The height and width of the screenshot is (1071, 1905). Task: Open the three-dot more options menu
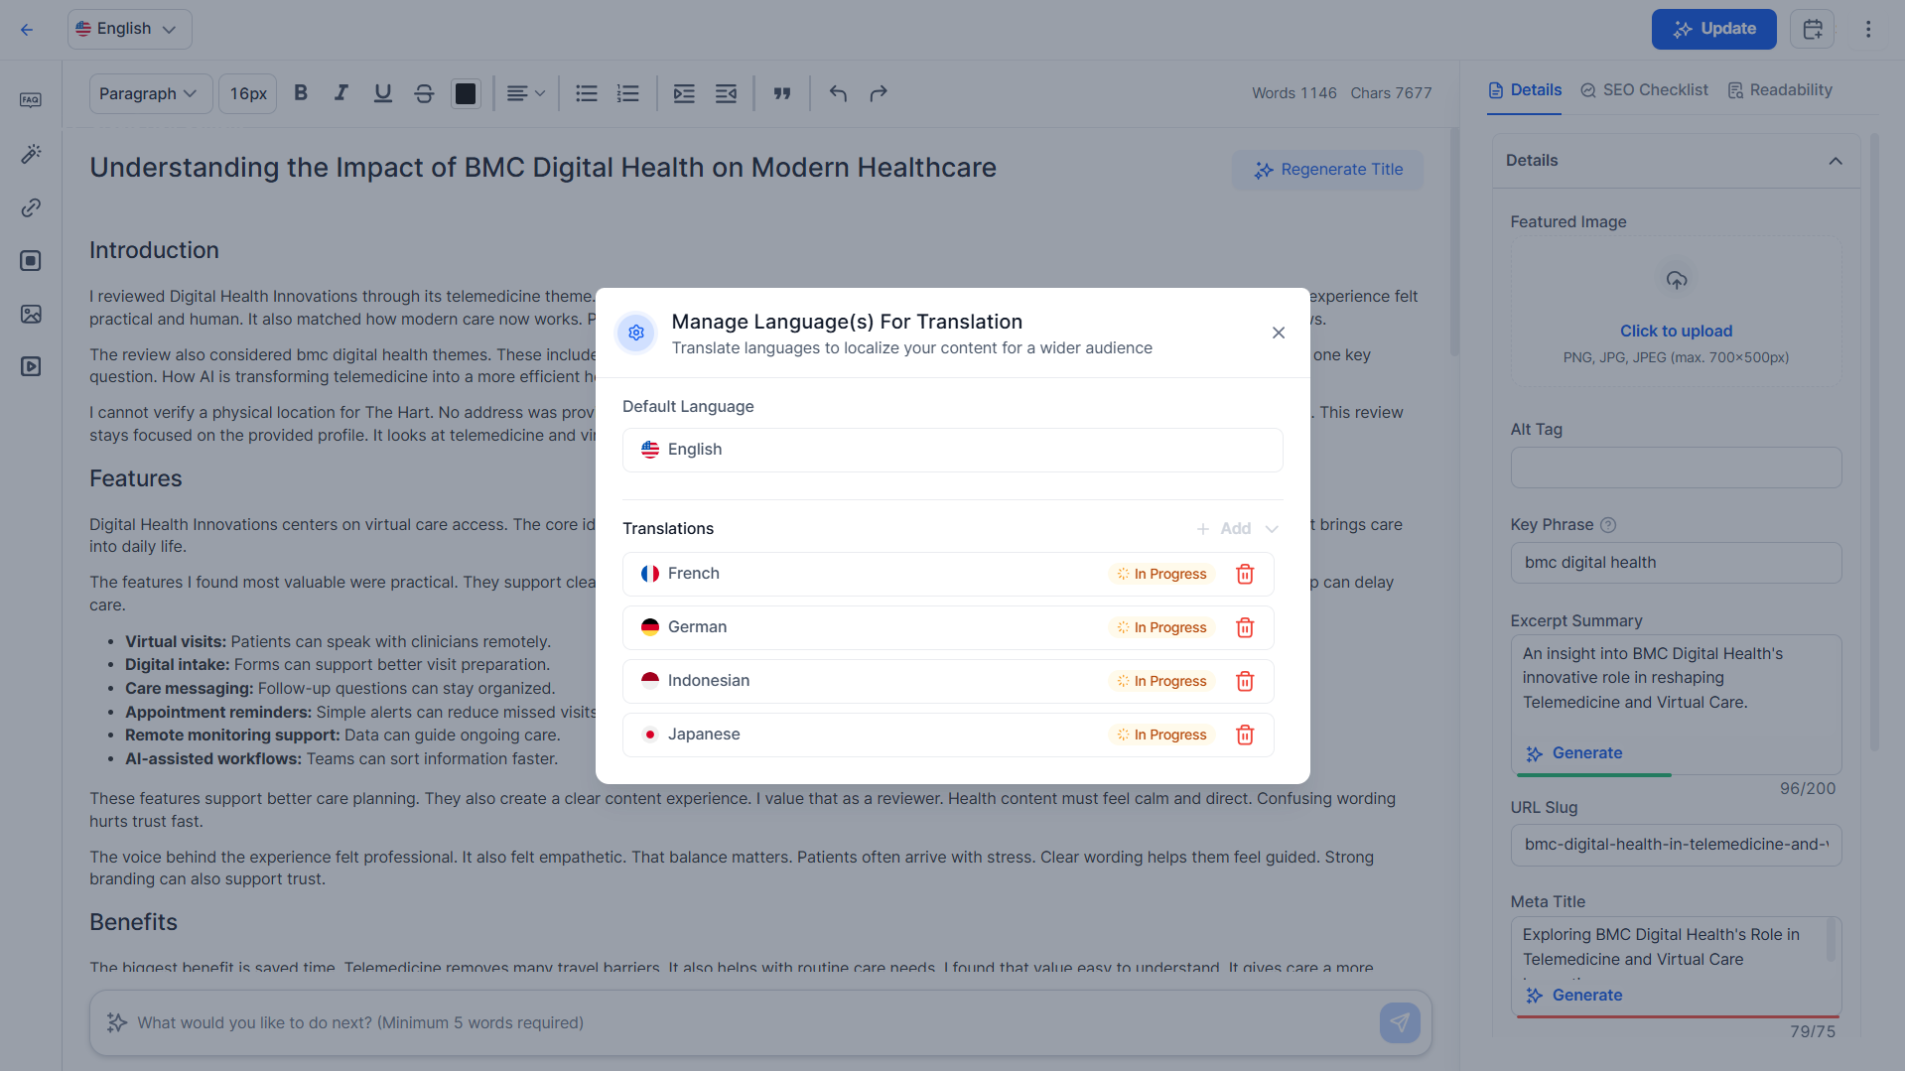(x=1868, y=29)
